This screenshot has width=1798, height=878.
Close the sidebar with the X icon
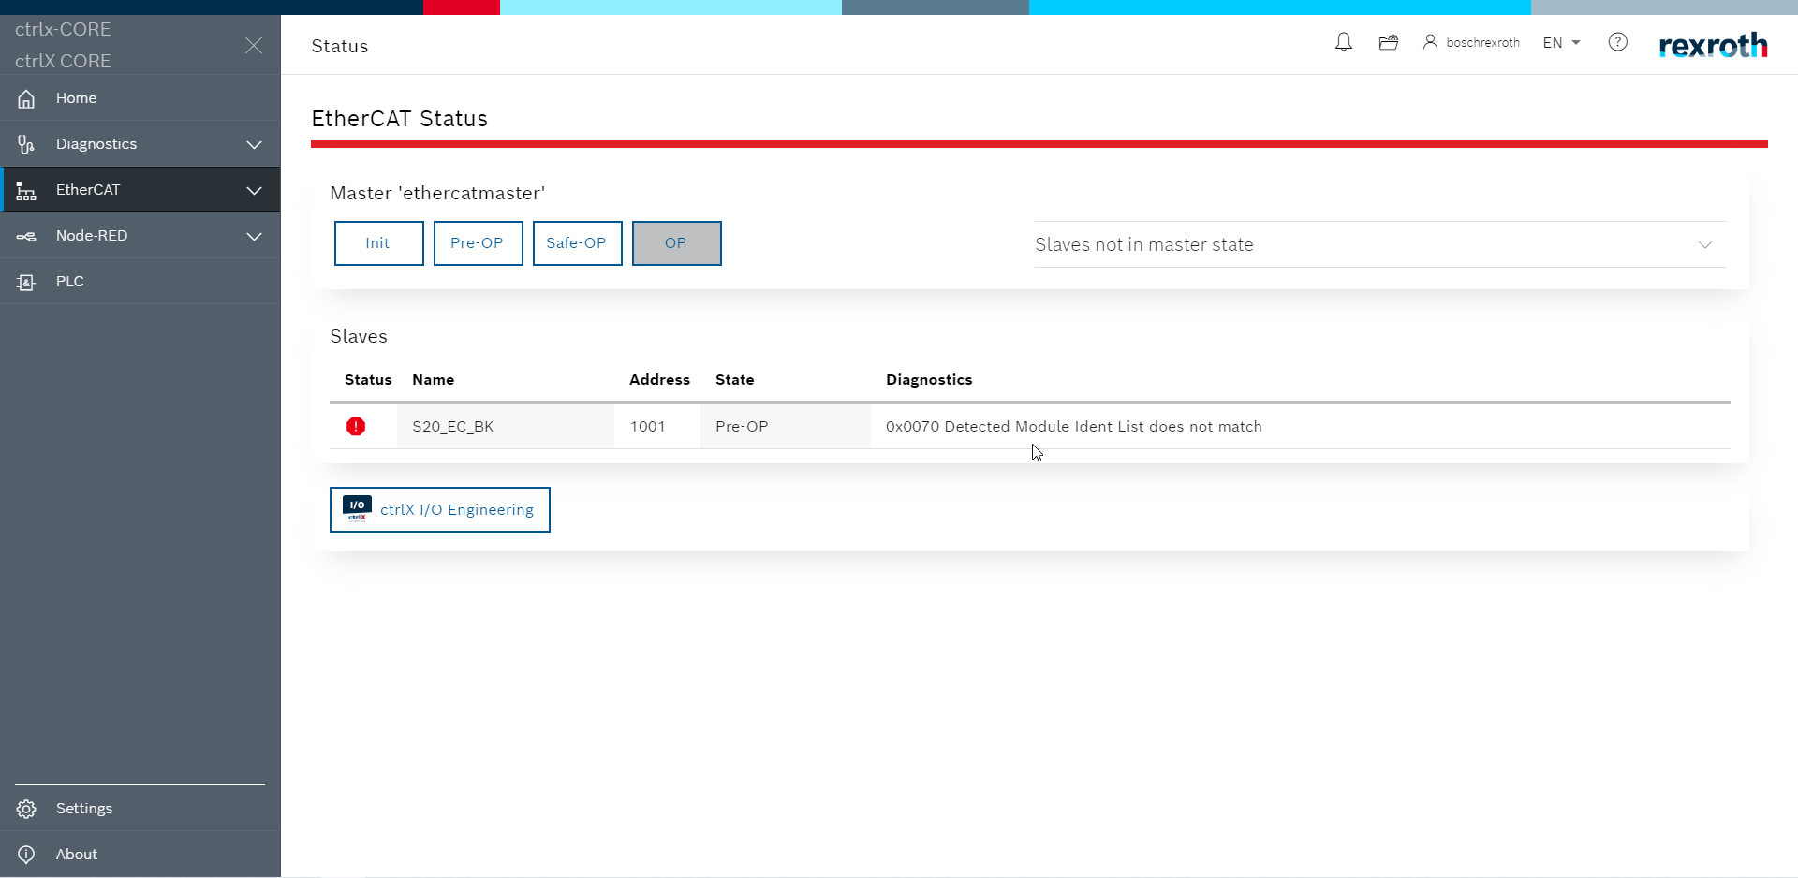[x=254, y=46]
